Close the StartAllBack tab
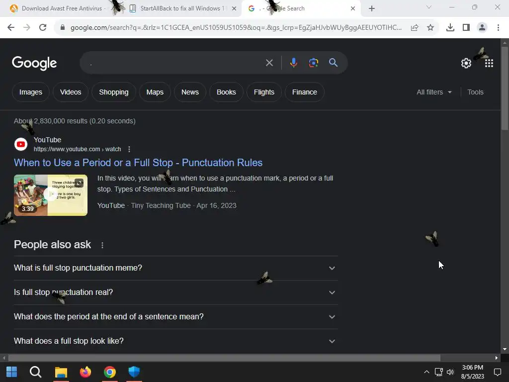 pyautogui.click(x=234, y=8)
